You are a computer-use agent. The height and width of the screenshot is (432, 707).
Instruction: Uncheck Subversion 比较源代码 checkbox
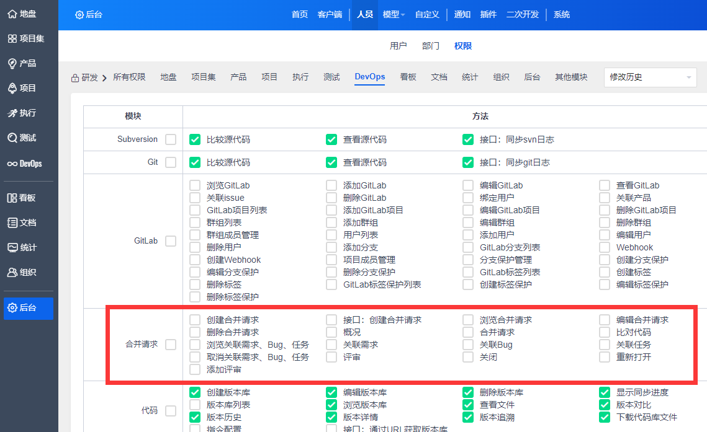pyautogui.click(x=195, y=139)
